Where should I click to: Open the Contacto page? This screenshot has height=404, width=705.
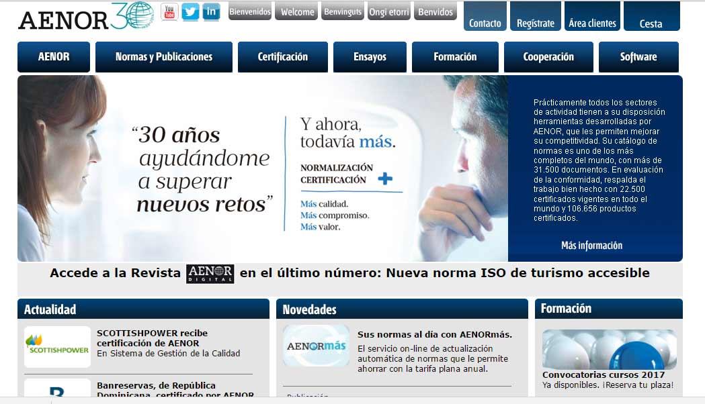click(x=485, y=17)
